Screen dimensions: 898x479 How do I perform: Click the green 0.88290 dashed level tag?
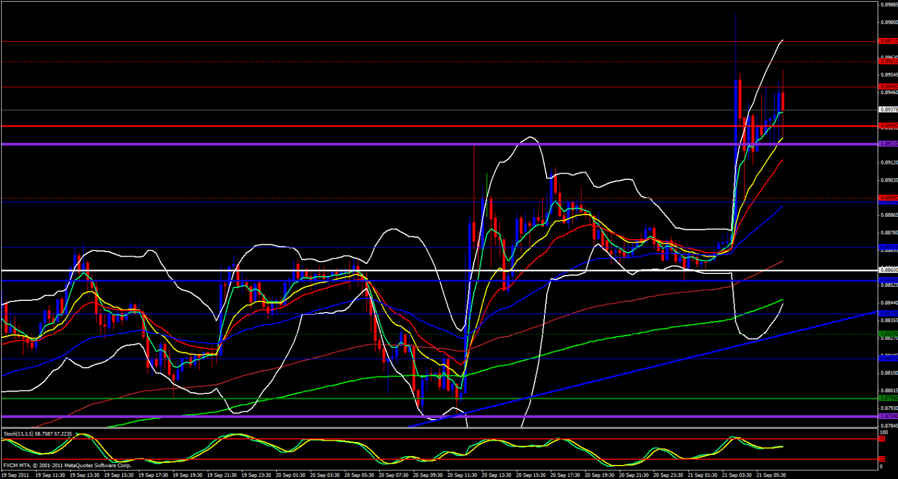click(888, 334)
